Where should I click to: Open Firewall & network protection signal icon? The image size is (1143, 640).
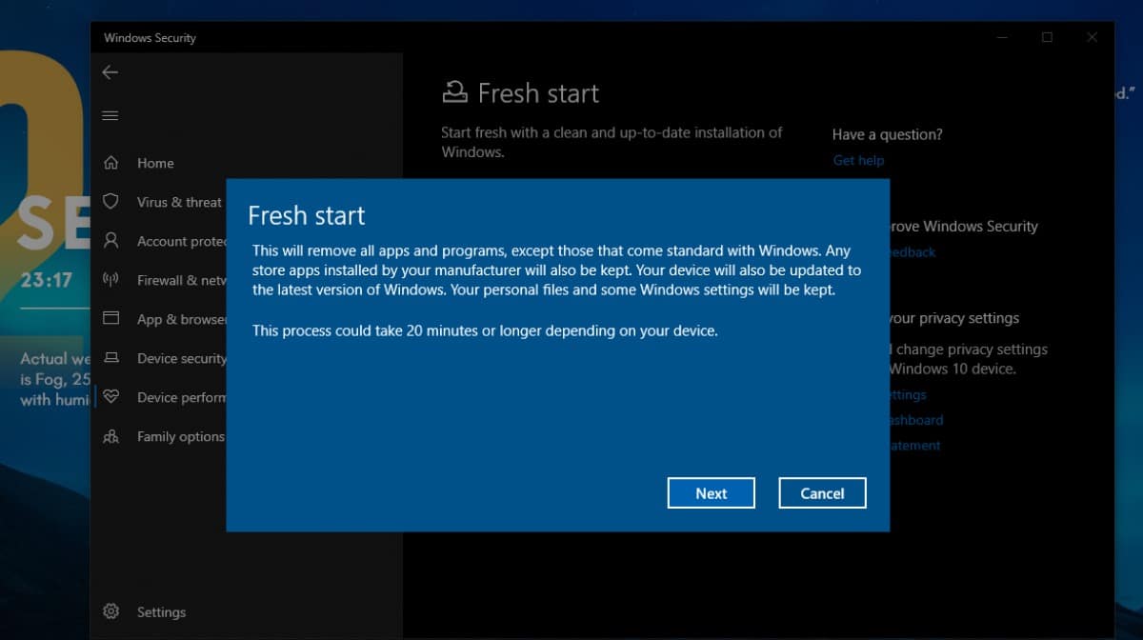tap(110, 280)
